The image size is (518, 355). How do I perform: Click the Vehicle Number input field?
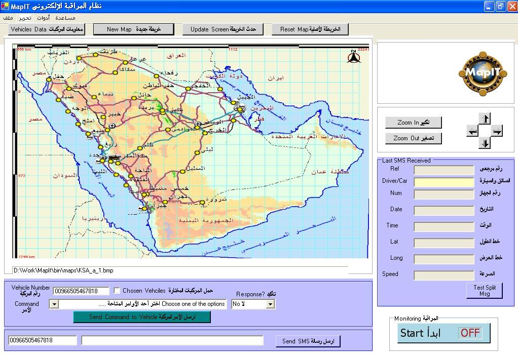(81, 291)
